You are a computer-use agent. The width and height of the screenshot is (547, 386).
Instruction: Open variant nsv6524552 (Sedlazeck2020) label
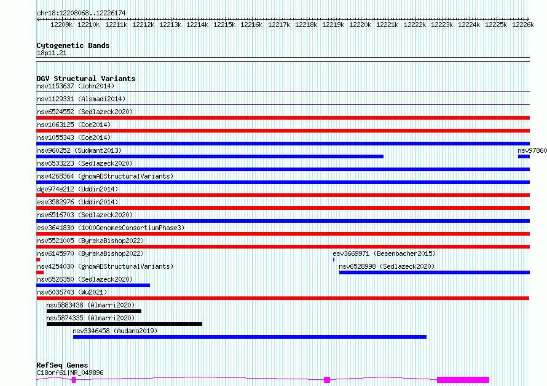pyautogui.click(x=85, y=112)
